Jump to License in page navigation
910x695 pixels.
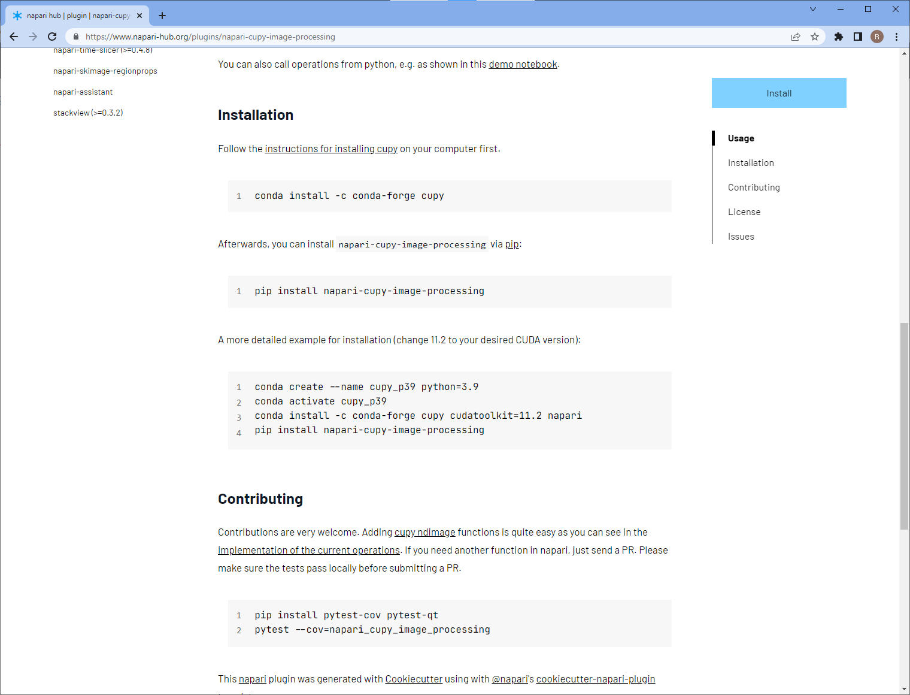(744, 212)
